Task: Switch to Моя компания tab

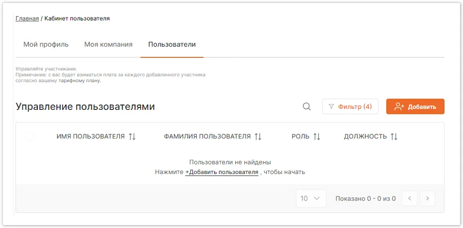Action: coord(108,45)
